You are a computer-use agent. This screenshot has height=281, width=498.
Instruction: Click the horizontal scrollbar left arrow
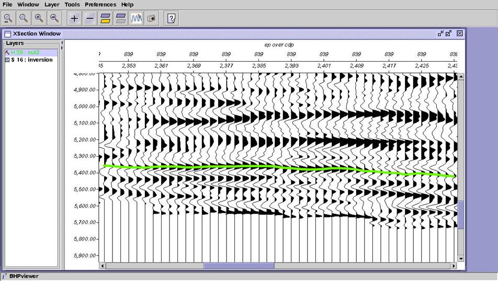pyautogui.click(x=103, y=266)
